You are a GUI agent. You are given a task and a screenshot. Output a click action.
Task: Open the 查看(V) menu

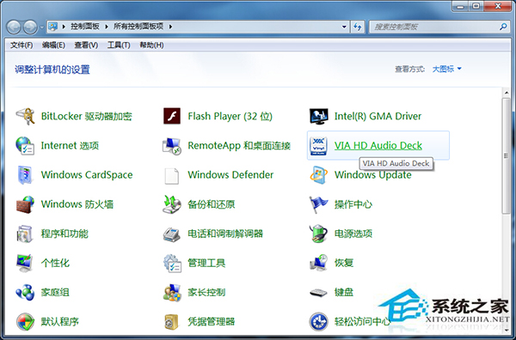click(x=86, y=45)
